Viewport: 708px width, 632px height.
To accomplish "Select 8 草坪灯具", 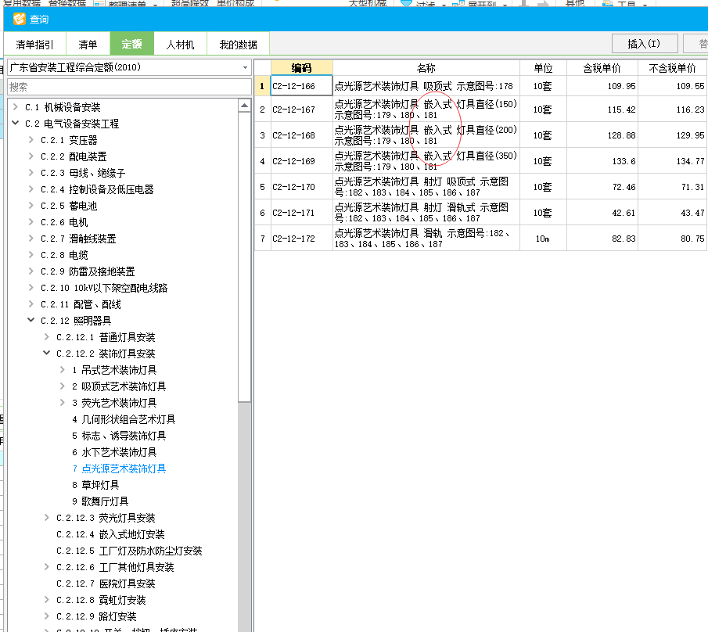I will (95, 485).
